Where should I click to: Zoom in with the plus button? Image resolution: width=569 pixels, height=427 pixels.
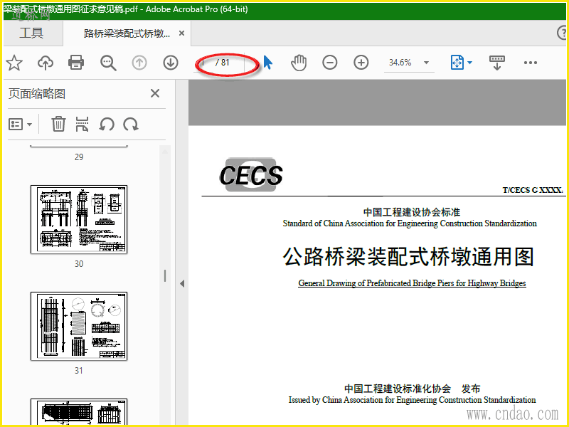(361, 63)
